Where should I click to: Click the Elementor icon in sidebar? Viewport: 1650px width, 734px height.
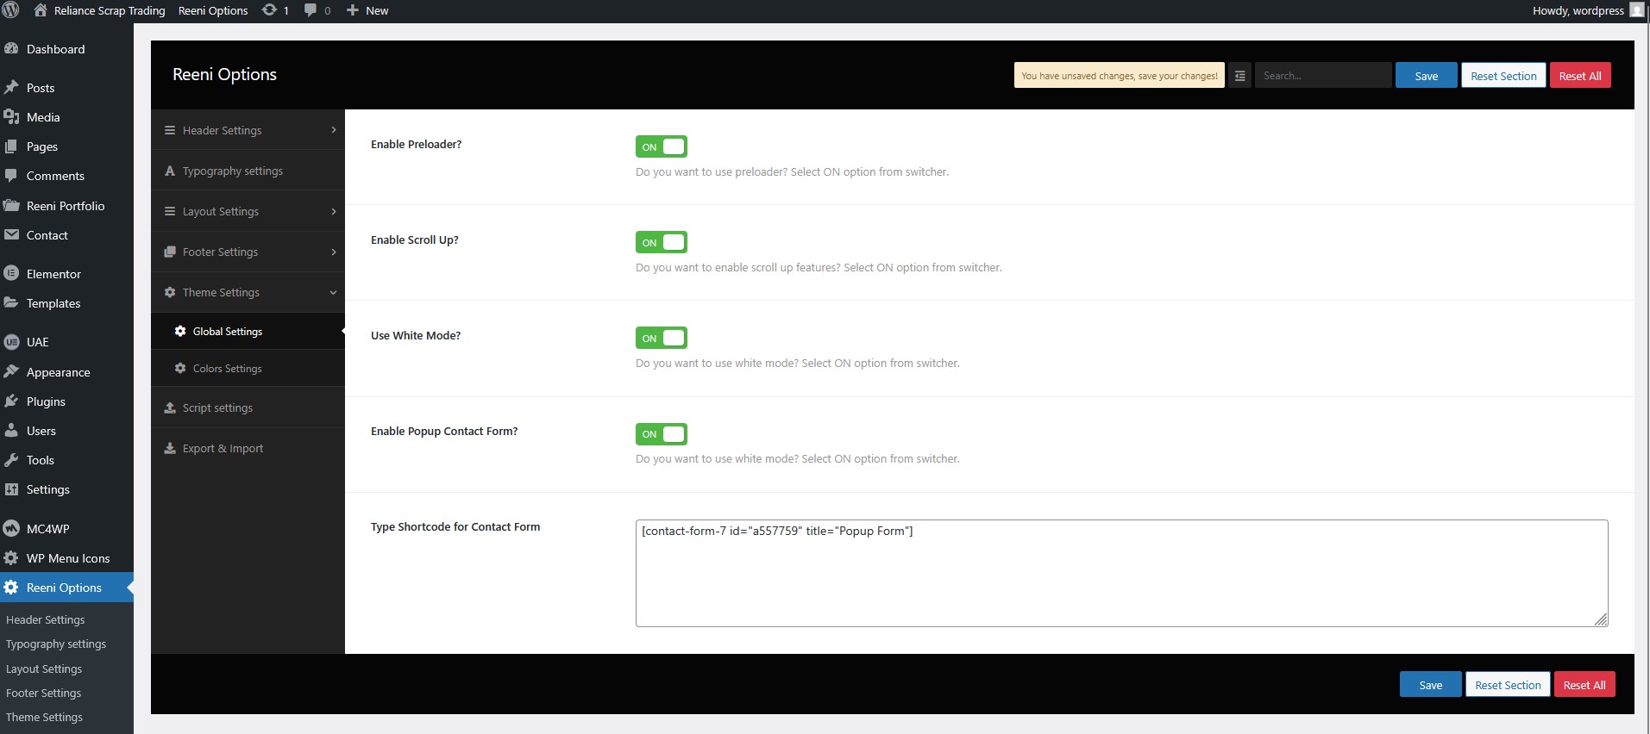[11, 274]
